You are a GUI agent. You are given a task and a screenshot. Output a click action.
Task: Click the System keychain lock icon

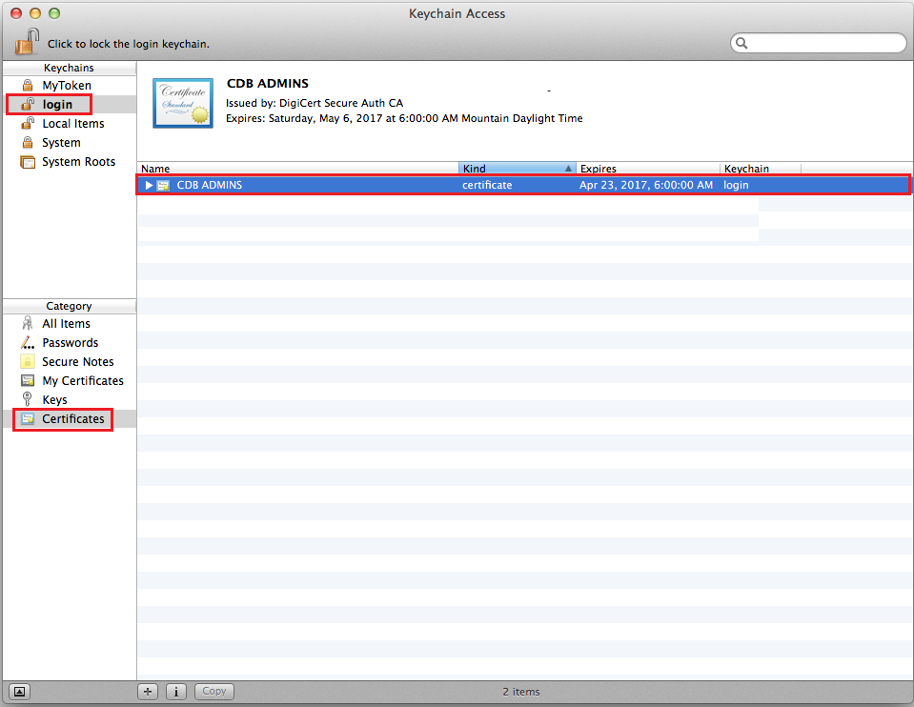click(x=28, y=143)
